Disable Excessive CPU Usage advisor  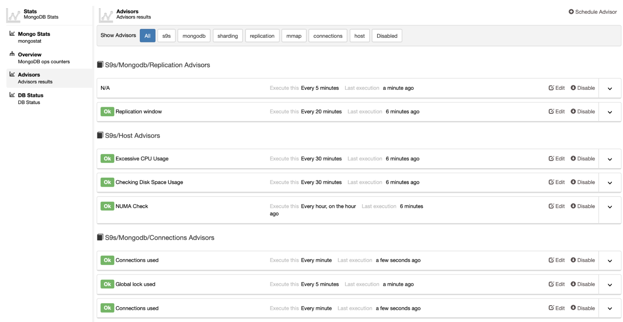tap(582, 159)
